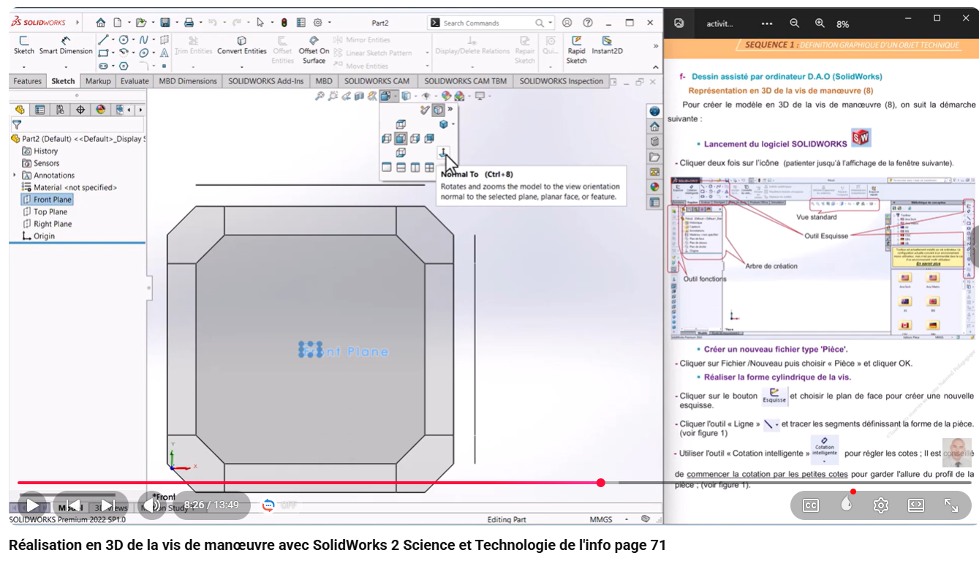
Task: Switch to the Markup tab
Action: click(x=98, y=81)
